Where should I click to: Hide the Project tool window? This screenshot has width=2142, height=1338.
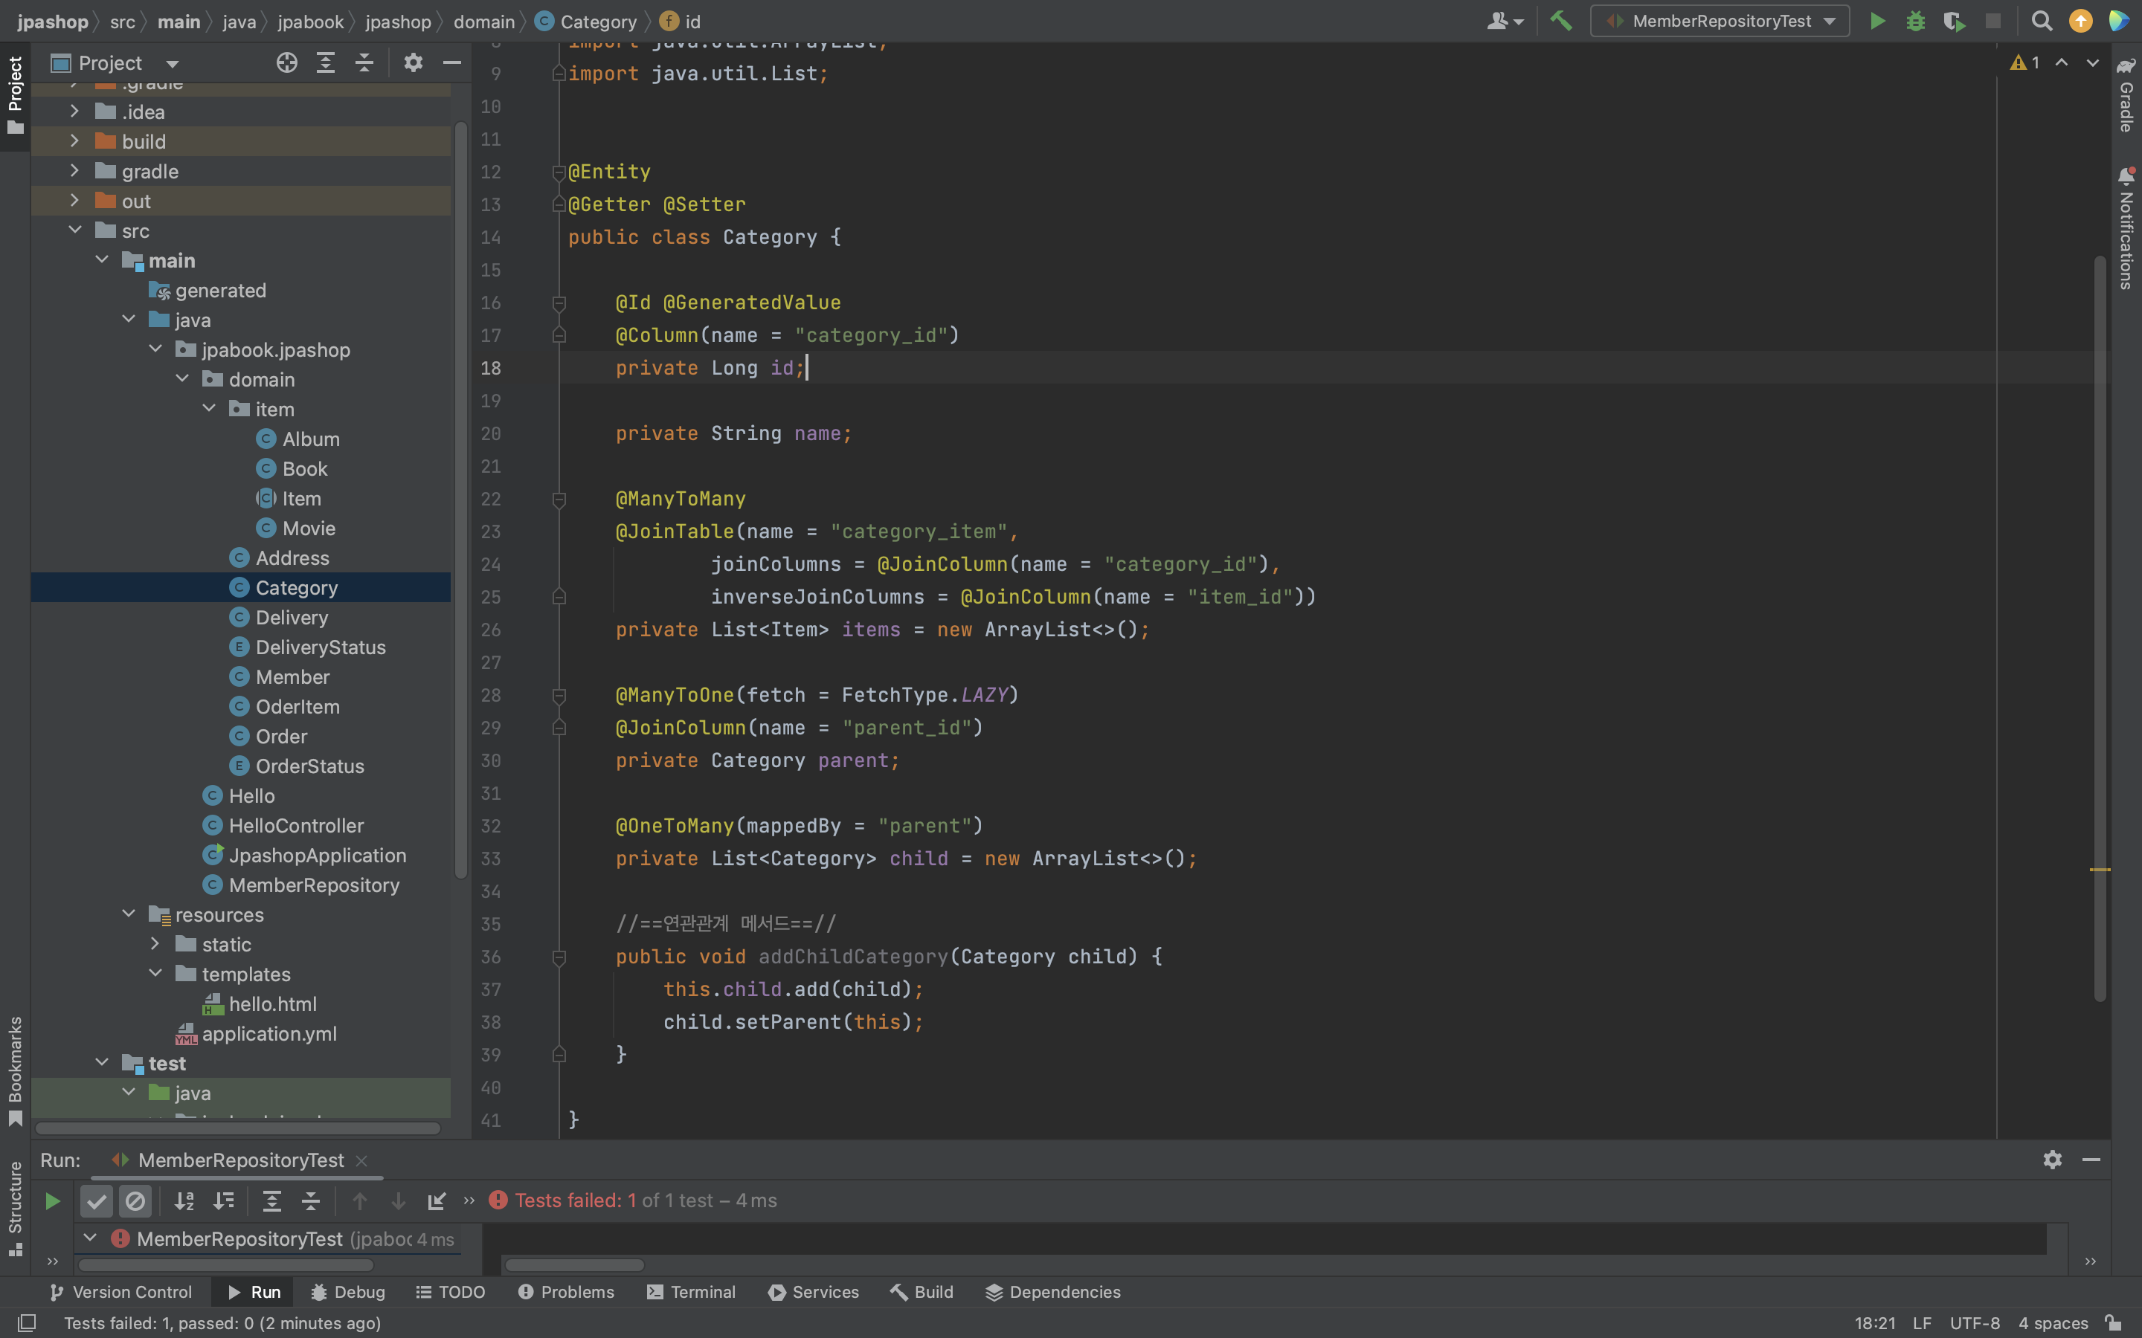point(451,63)
